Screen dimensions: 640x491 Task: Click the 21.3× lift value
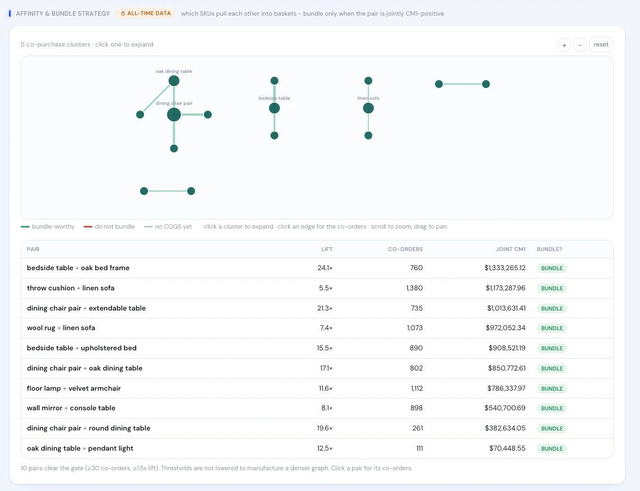(325, 308)
